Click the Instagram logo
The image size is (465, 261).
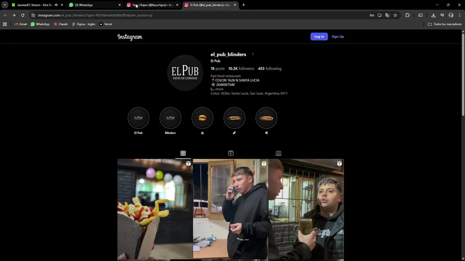130,37
